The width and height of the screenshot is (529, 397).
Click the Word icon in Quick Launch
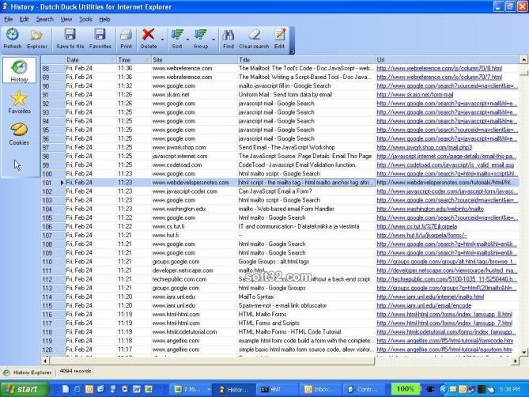pos(137,389)
